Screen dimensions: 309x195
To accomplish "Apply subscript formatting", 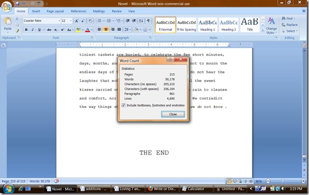I will [56, 29].
